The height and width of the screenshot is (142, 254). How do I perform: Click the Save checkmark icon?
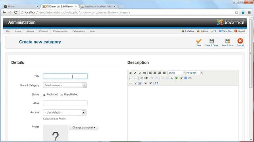click(x=199, y=41)
